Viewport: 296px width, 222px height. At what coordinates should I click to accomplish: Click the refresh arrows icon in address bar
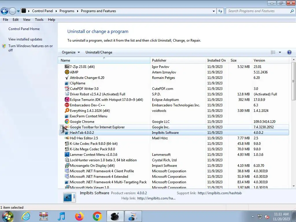point(220,11)
